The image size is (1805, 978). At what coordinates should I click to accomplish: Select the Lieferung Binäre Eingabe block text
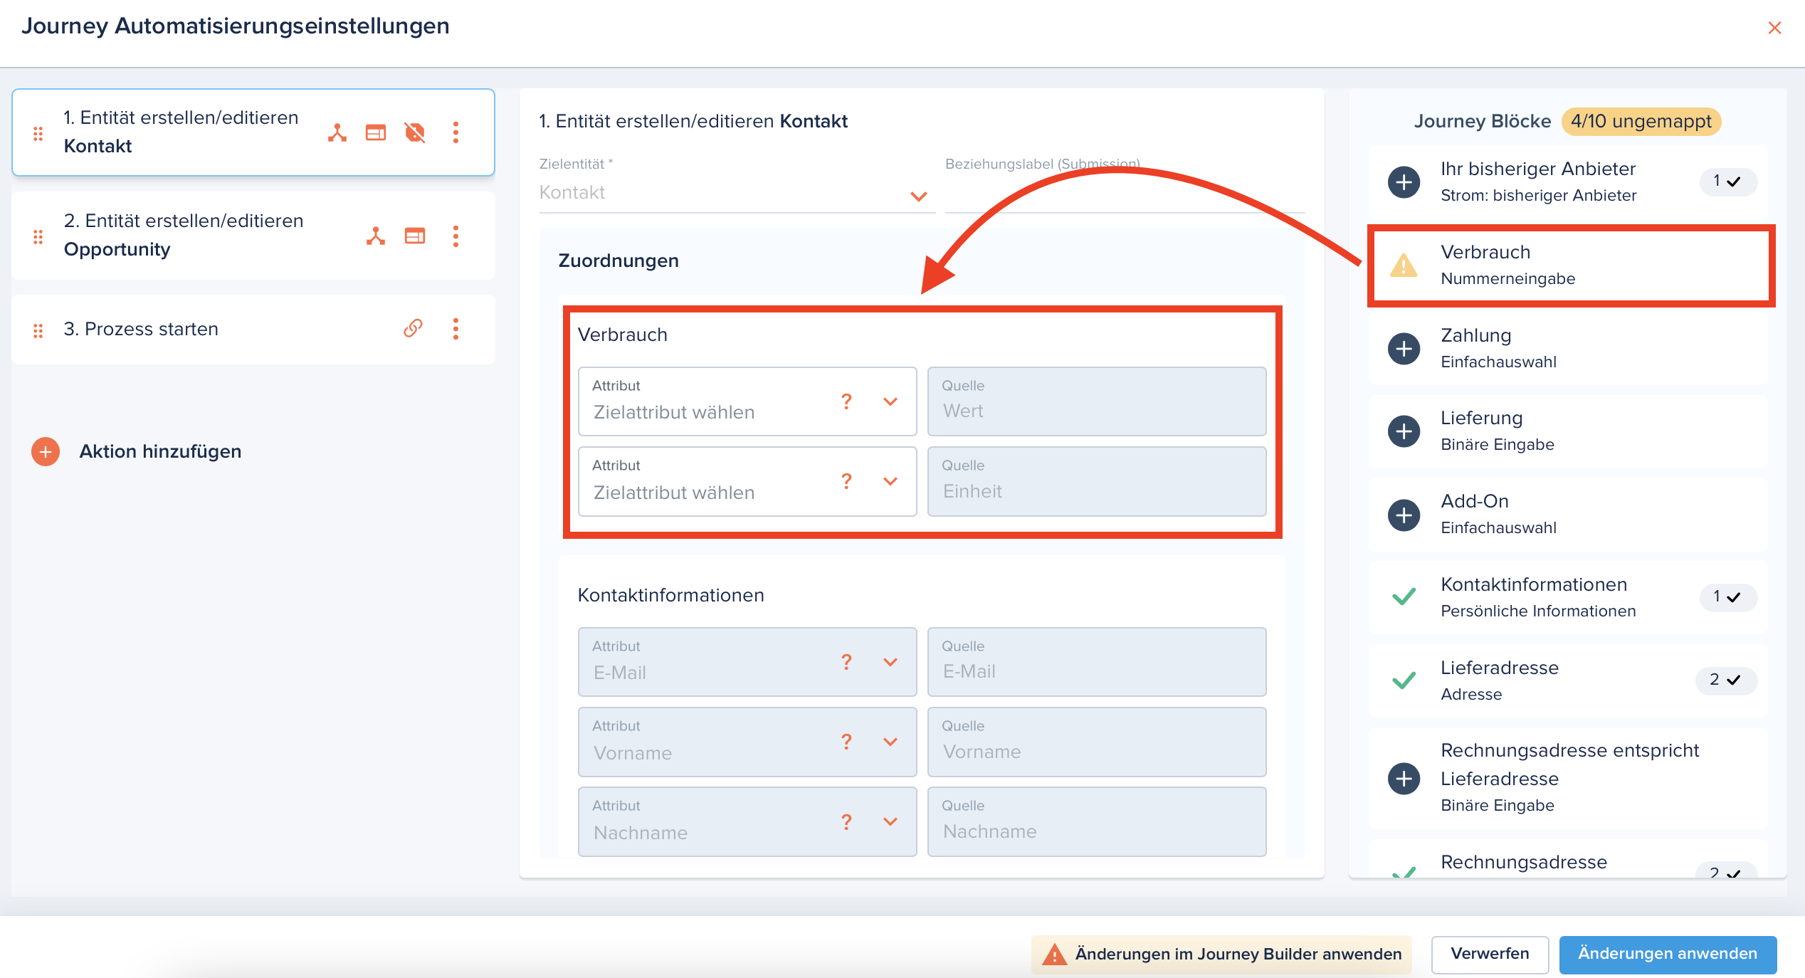tap(1497, 431)
